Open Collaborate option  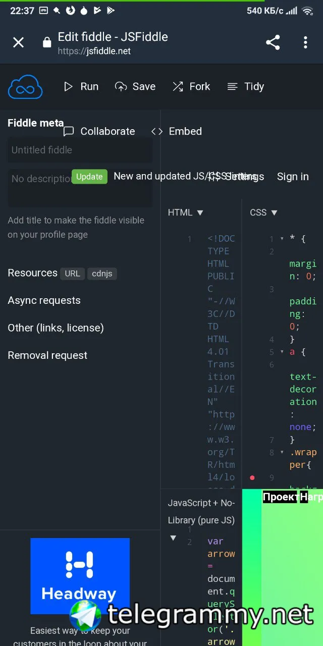99,131
